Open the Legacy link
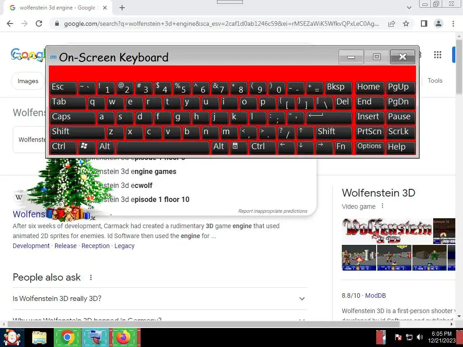 pyautogui.click(x=124, y=246)
